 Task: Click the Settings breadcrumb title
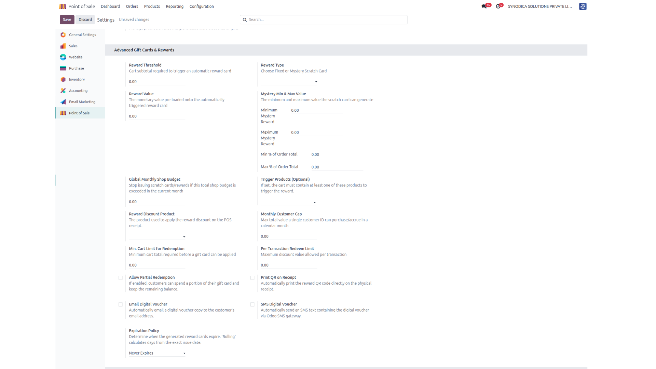[x=106, y=20]
